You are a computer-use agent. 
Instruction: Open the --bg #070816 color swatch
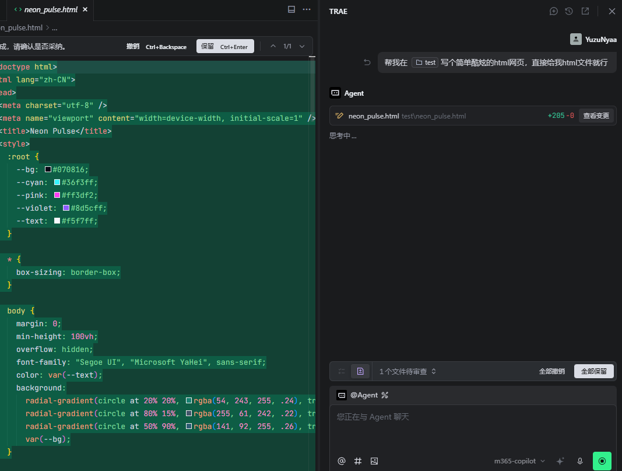click(48, 170)
